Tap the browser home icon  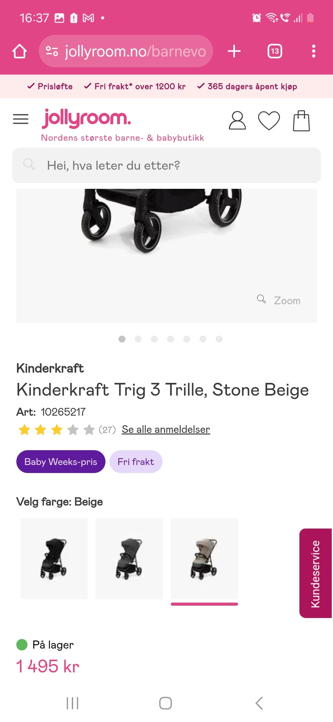coord(19,51)
